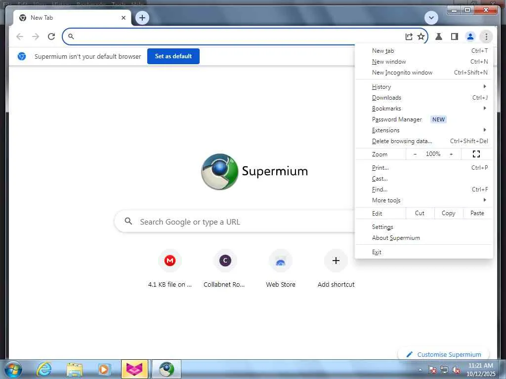Select Delete browsing data
The height and width of the screenshot is (379, 506).
pos(423,141)
